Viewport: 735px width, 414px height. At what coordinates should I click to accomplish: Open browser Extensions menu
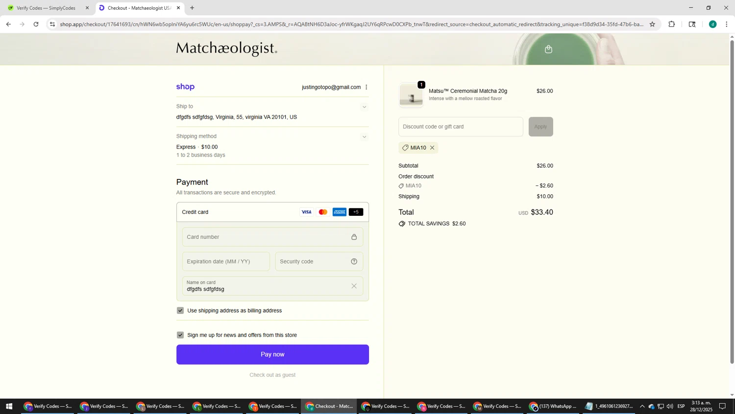click(672, 24)
